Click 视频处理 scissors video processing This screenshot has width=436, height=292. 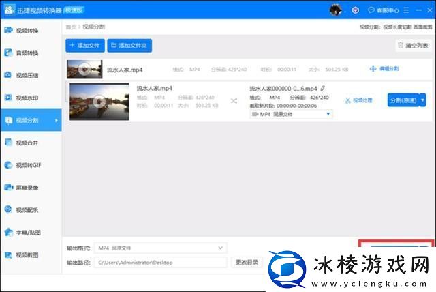point(359,100)
